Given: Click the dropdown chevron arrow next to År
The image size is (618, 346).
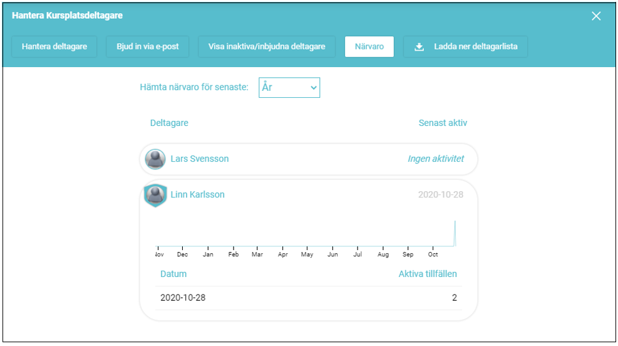Looking at the screenshot, I should tap(313, 88).
